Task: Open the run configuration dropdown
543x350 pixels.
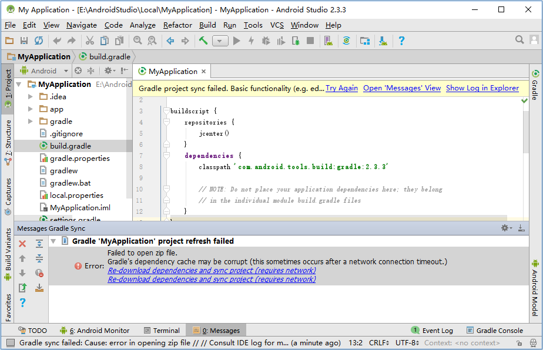Action: (x=220, y=41)
